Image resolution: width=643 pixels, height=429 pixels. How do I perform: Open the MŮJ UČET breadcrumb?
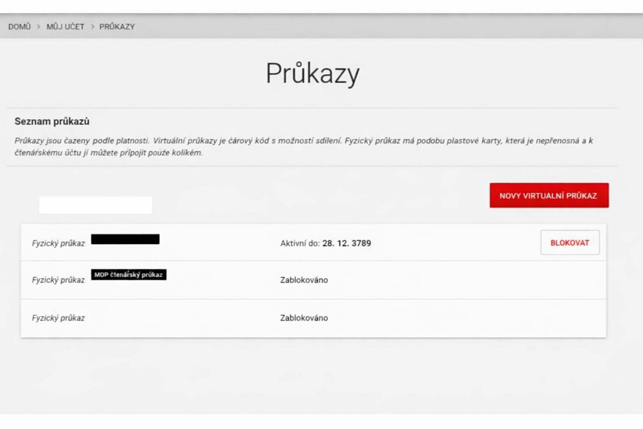click(x=65, y=27)
